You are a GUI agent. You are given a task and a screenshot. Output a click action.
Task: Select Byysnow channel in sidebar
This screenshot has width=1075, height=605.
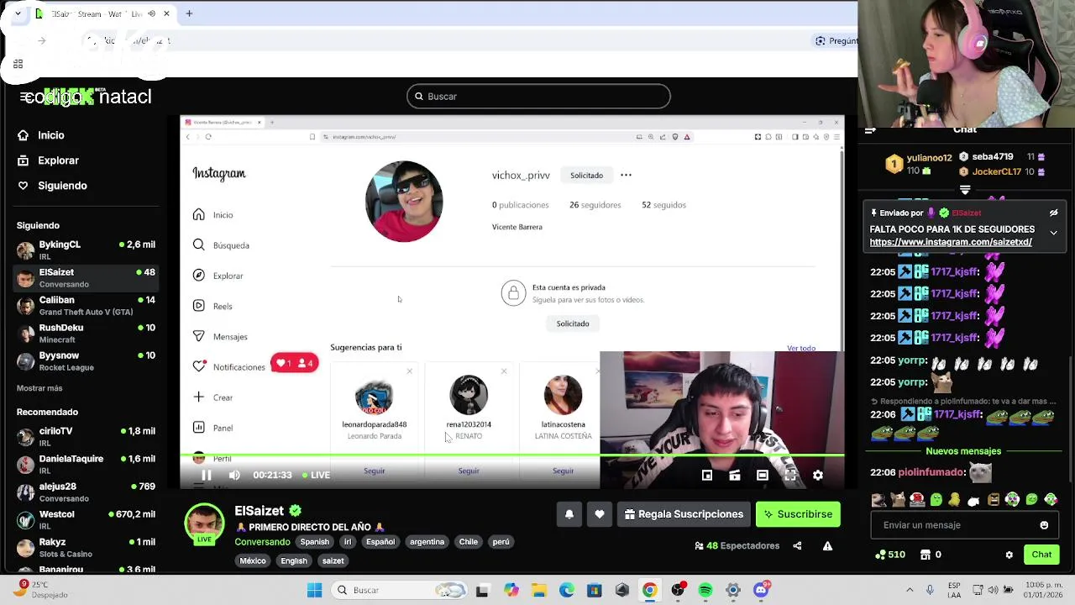85,361
